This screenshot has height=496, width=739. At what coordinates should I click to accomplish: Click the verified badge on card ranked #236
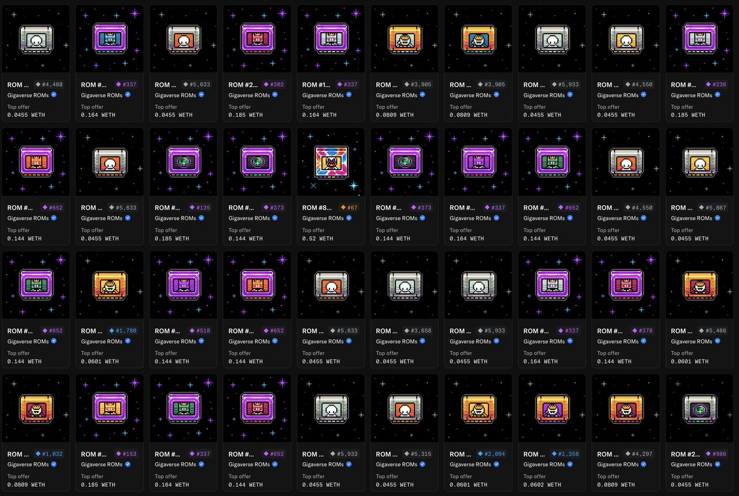(x=717, y=95)
